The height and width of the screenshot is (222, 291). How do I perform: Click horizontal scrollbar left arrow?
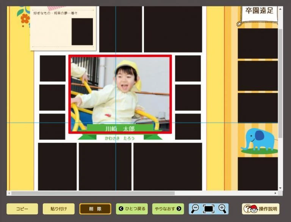(x=9, y=193)
